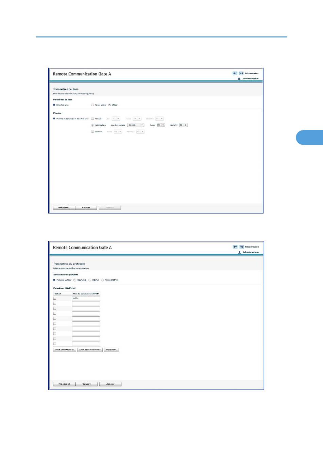
Task: Tick the checkbox beside the public community row
Action: pos(55,298)
